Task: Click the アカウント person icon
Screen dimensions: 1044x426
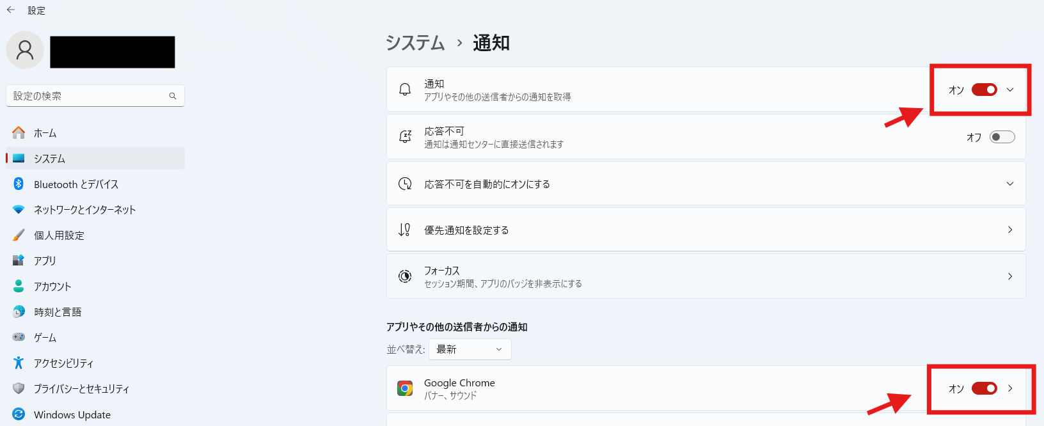Action: point(19,286)
